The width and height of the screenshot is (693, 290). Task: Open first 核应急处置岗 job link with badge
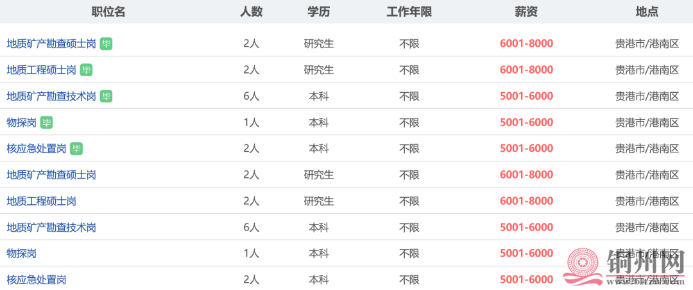(x=37, y=149)
